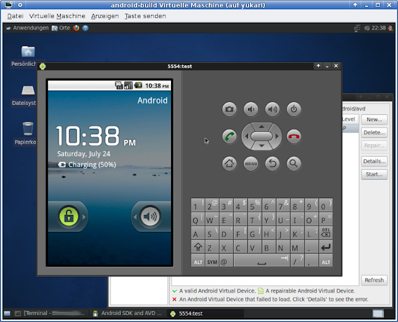Viewport: 398px width, 322px height.
Task: Click Details... in AVD Manager window
Action: click(x=374, y=161)
